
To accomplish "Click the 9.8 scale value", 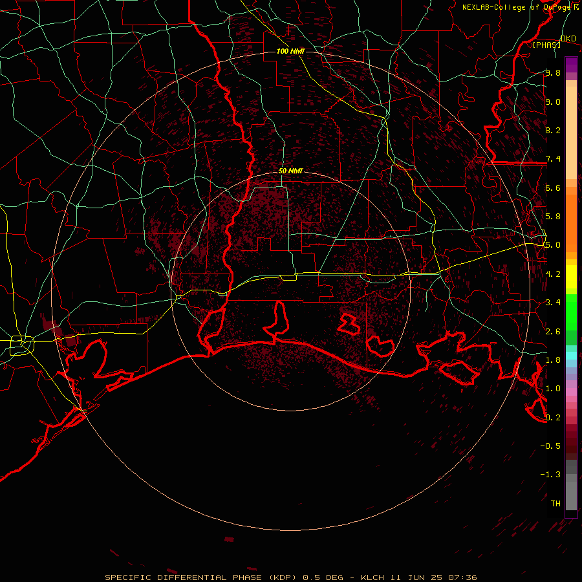I will [553, 72].
